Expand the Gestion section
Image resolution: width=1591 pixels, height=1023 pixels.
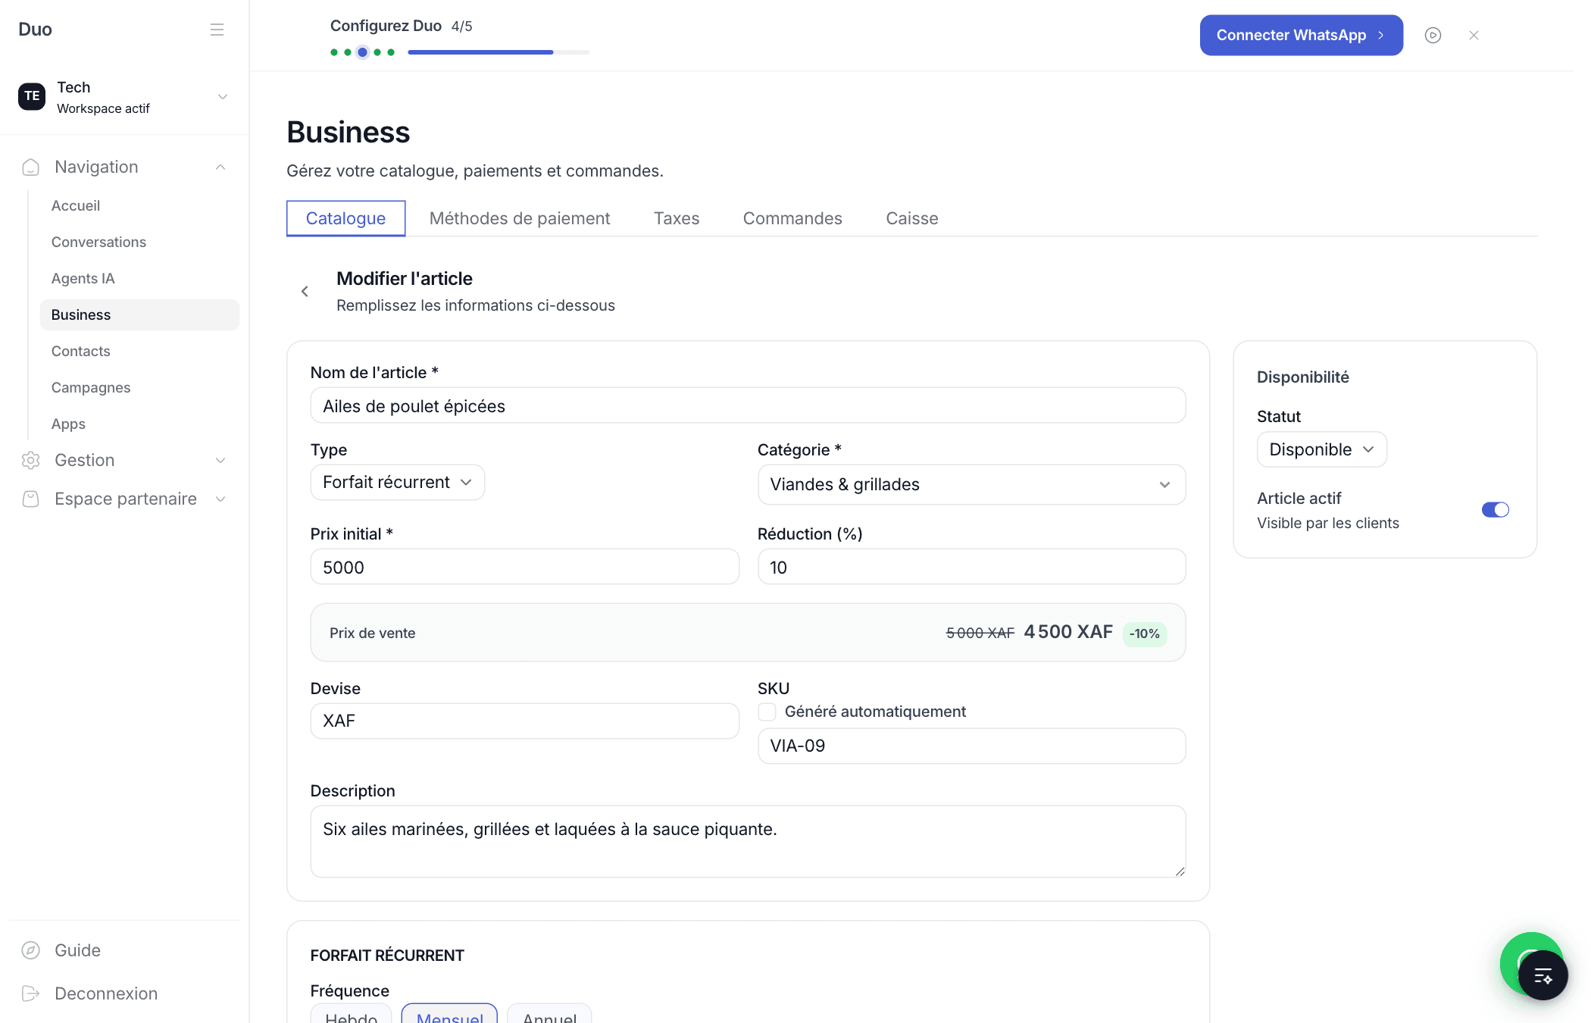[220, 461]
